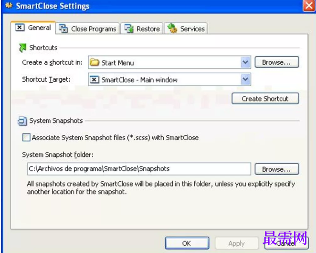The image size is (316, 253).
Task: Select the SmartClose - Main window combo box
Action: pos(169,79)
